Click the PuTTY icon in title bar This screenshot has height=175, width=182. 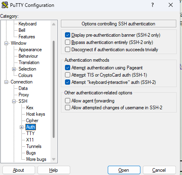click(5, 5)
